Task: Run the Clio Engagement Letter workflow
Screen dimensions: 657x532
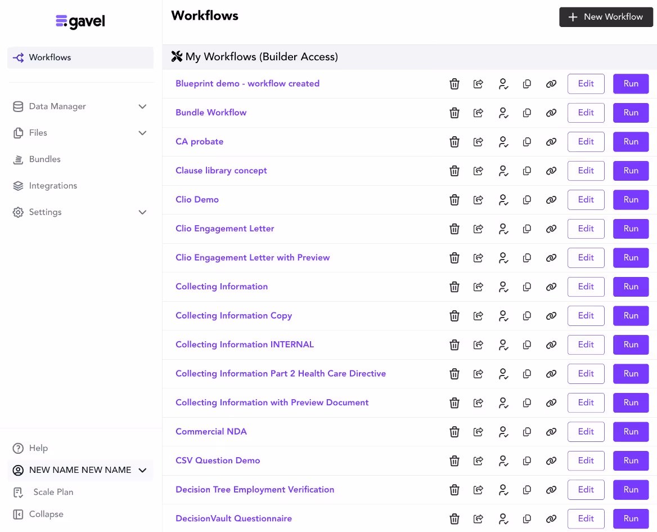Action: 631,229
